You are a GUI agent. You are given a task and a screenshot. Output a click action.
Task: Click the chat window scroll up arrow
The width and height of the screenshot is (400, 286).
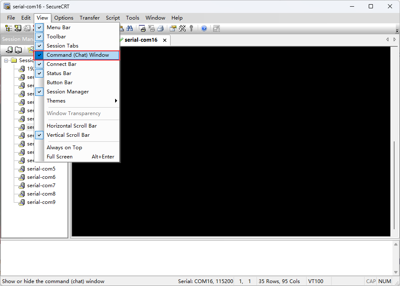click(396, 244)
